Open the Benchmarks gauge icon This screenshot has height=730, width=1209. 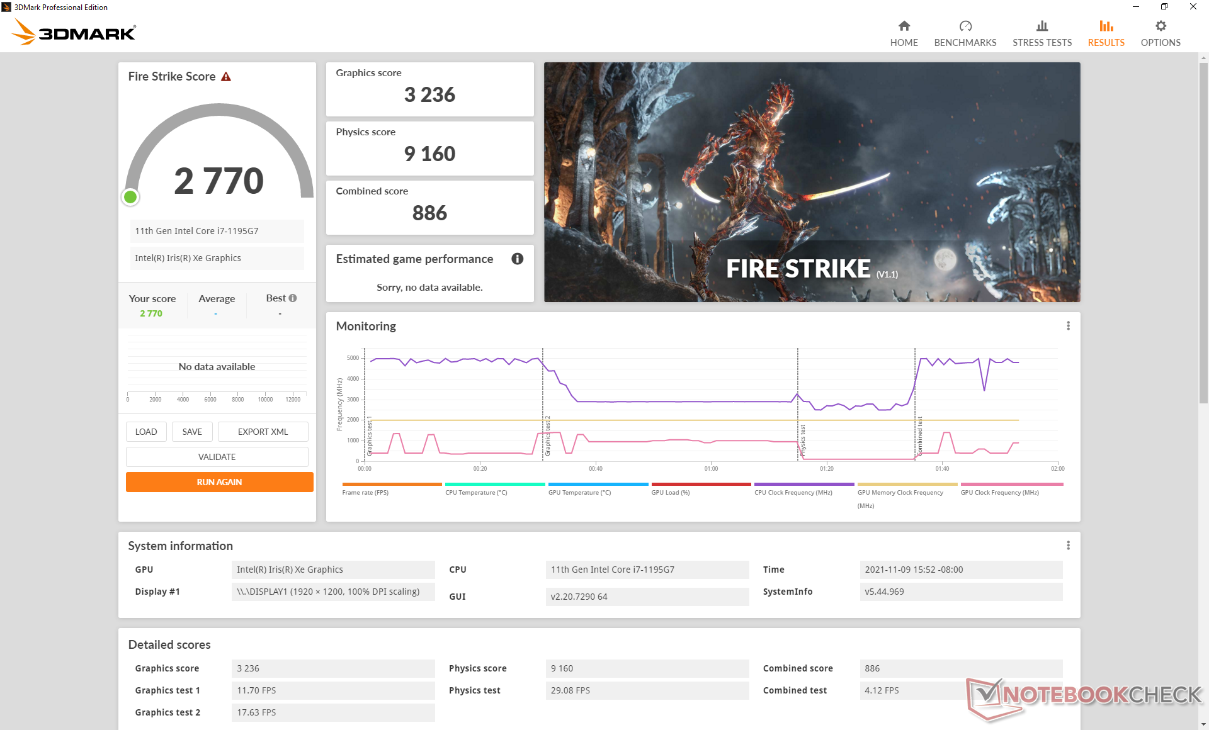[965, 26]
